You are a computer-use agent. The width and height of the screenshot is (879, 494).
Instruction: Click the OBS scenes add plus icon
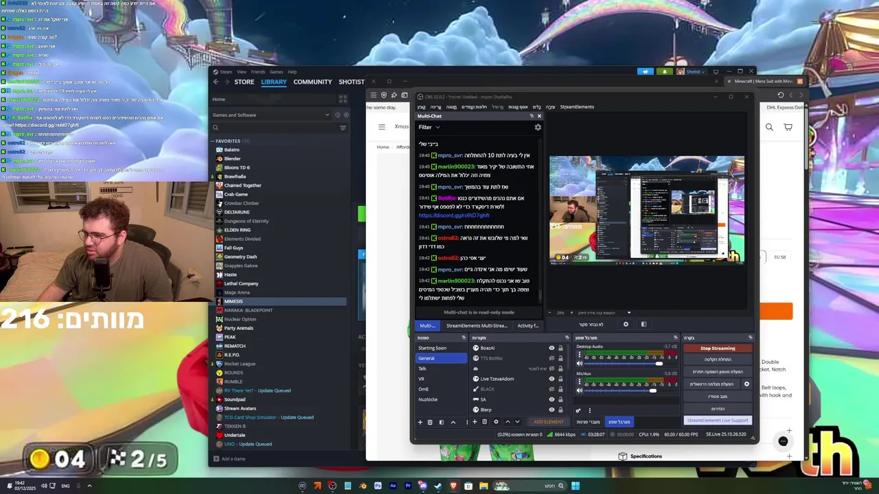coord(420,422)
